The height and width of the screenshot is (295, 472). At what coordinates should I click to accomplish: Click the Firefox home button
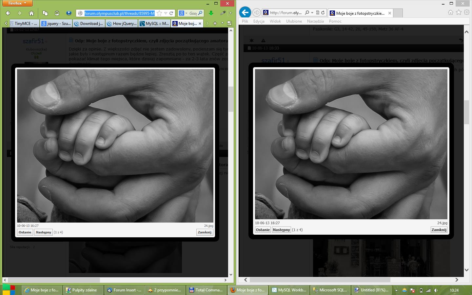(x=31, y=13)
